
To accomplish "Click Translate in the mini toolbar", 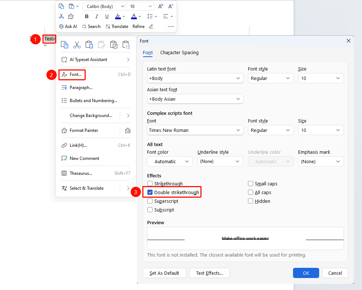I will 117,26.
